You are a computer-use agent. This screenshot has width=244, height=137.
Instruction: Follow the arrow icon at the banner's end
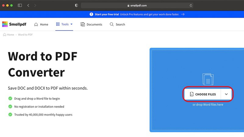(x=183, y=14)
